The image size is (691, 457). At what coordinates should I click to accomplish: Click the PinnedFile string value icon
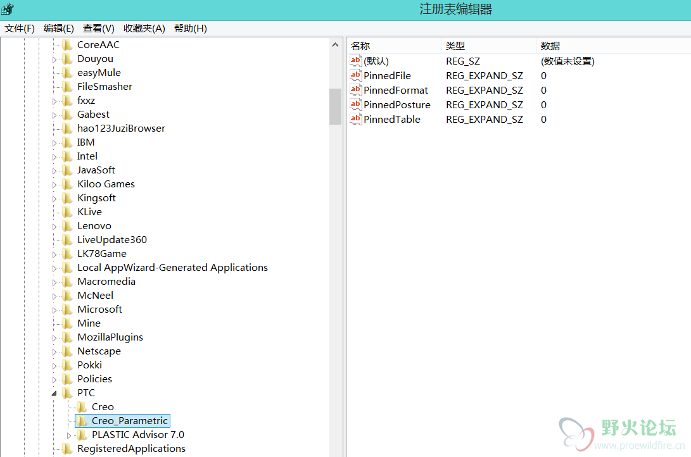point(356,75)
